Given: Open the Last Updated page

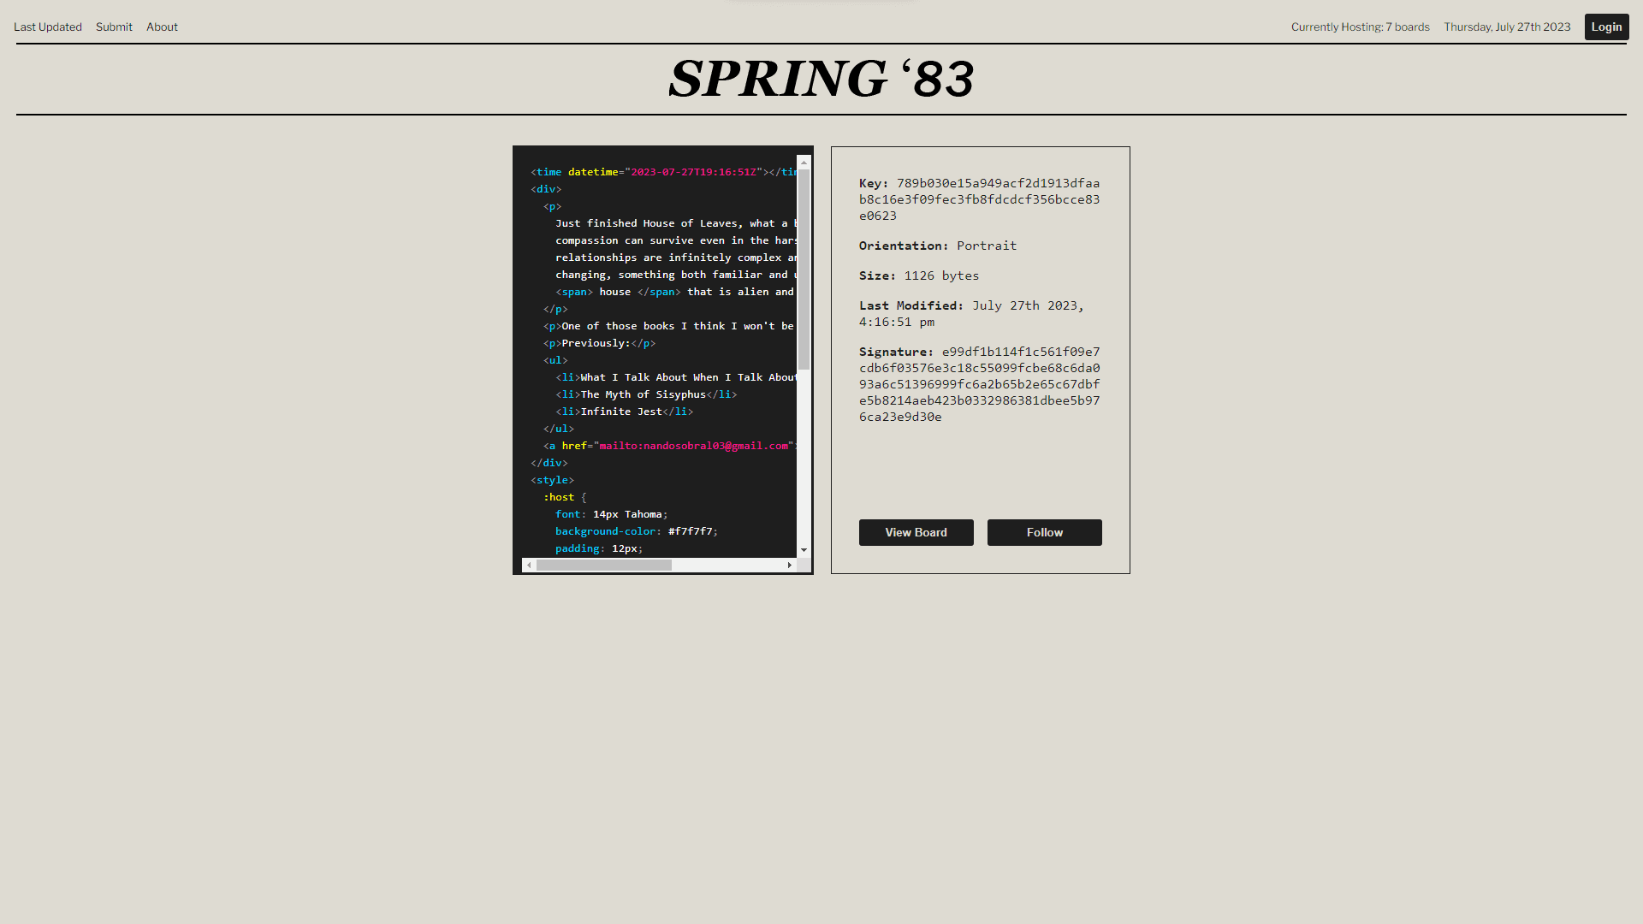Looking at the screenshot, I should coord(48,27).
